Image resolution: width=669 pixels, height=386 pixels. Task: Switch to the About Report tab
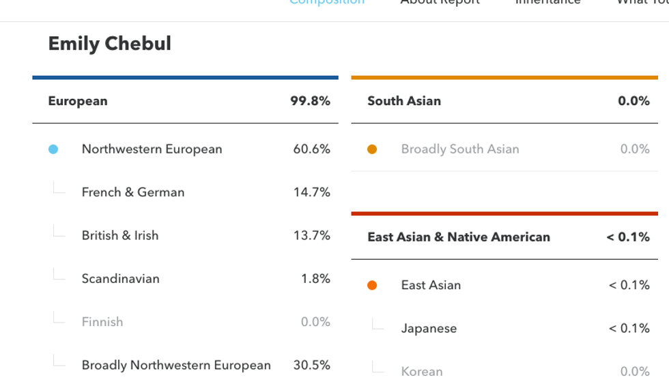coord(440,3)
